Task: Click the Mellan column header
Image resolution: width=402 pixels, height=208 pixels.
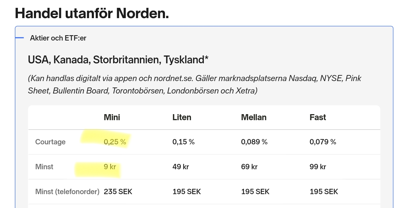Action: pos(253,117)
